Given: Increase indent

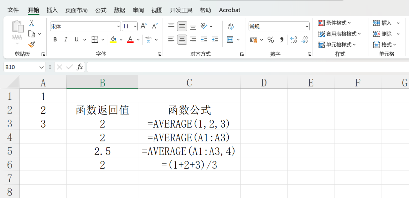Looking at the screenshot, I should pyautogui.click(x=215, y=40).
